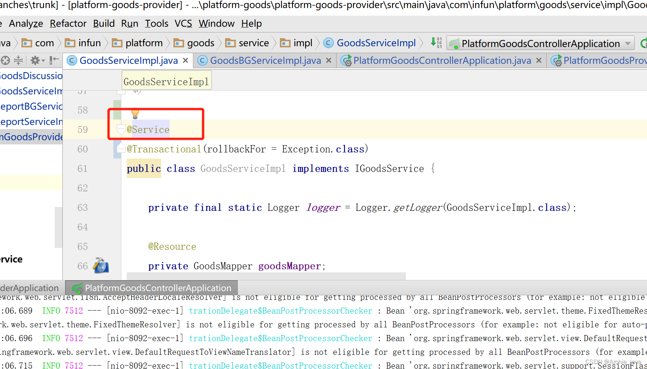Open PlatformGoodsControllerApplication run configuration dropdown
Image resolution: width=647 pixels, height=369 pixels.
tap(541, 44)
